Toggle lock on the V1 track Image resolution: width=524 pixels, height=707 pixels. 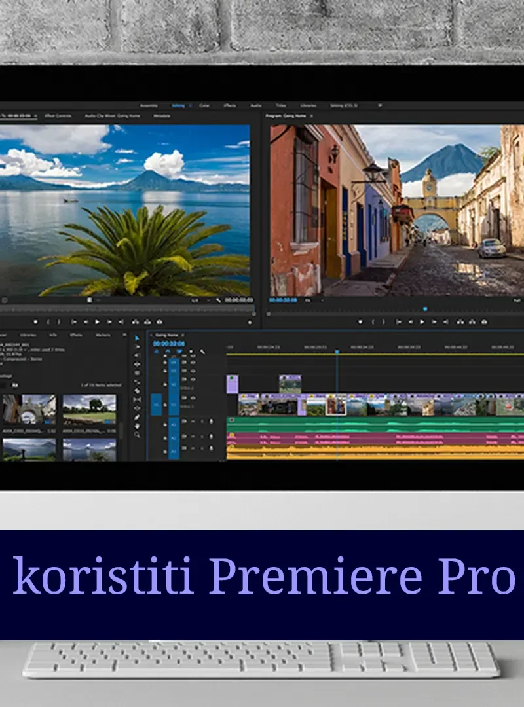pos(165,405)
